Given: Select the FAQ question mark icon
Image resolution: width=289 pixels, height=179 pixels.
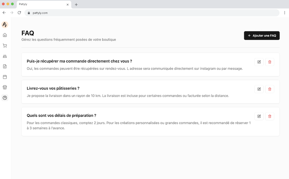Looking at the screenshot, I should (x=5, y=98).
